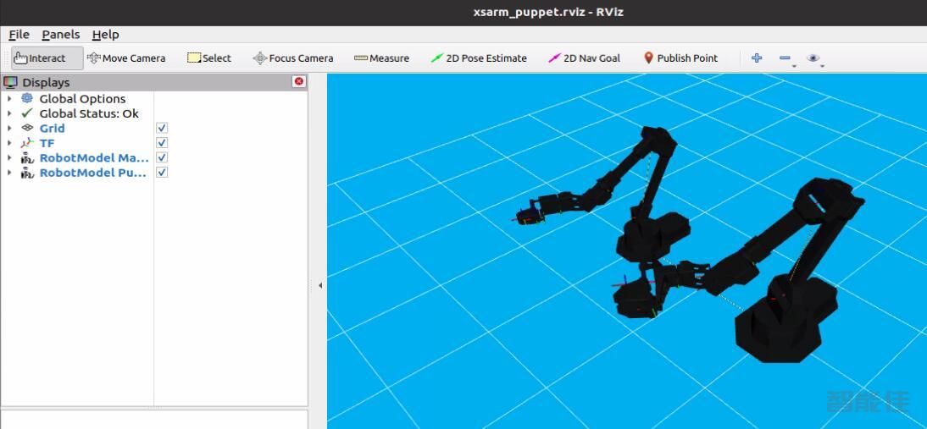Open the File menu
Image resolution: width=927 pixels, height=429 pixels.
[19, 35]
